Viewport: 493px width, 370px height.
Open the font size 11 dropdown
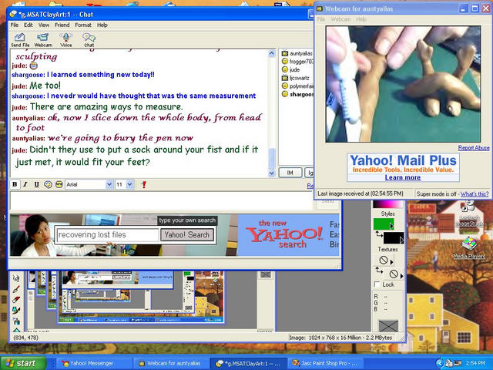(x=130, y=185)
